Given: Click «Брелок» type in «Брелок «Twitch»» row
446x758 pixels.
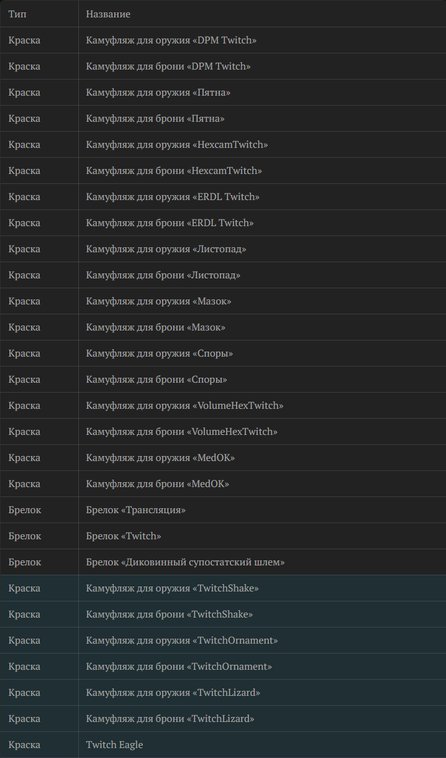Looking at the screenshot, I should point(25,536).
